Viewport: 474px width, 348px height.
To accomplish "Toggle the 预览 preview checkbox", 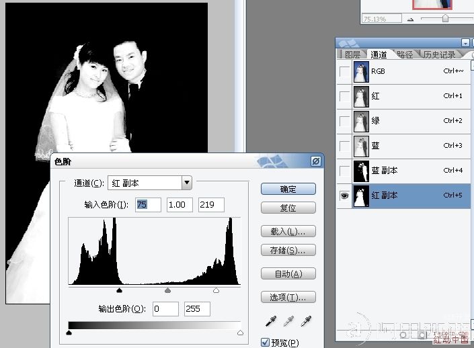I will click(x=265, y=343).
